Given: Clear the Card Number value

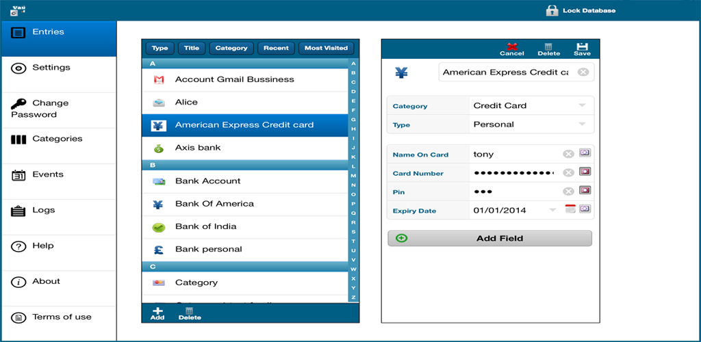Looking at the screenshot, I should tap(568, 173).
